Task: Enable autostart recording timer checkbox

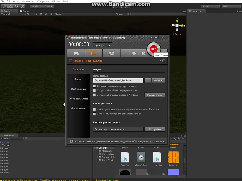Action: pos(94,114)
